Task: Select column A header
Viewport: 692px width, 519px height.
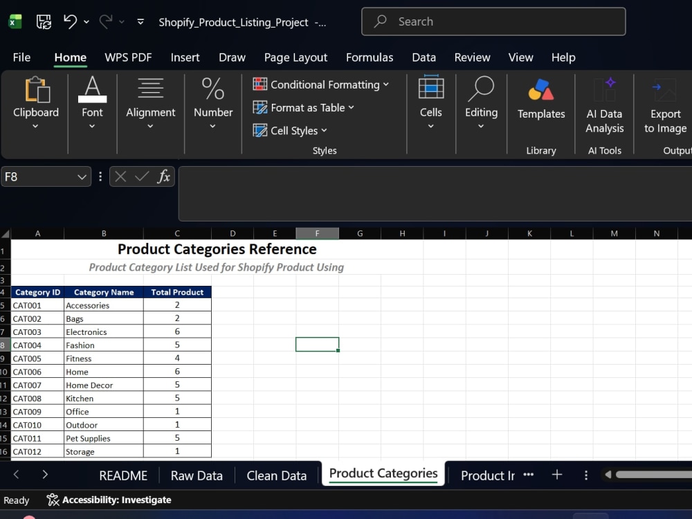Action: coord(37,233)
